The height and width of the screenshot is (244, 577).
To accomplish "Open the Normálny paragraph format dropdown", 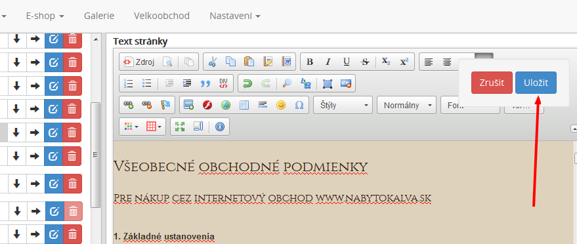I will (x=406, y=105).
